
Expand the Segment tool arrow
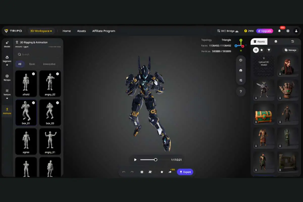(7, 65)
